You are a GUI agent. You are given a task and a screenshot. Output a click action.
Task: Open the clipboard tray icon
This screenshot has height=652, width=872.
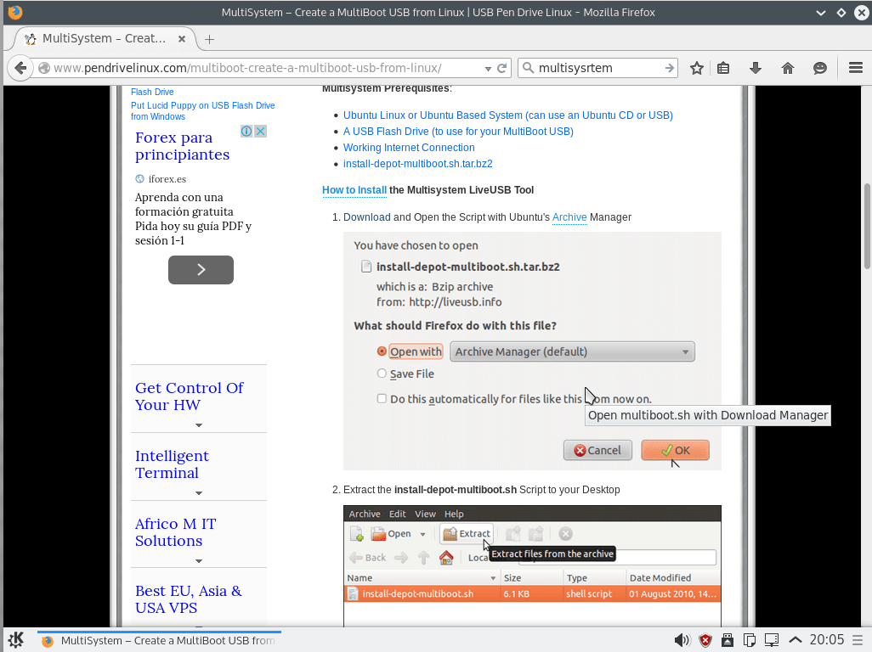pos(749,640)
